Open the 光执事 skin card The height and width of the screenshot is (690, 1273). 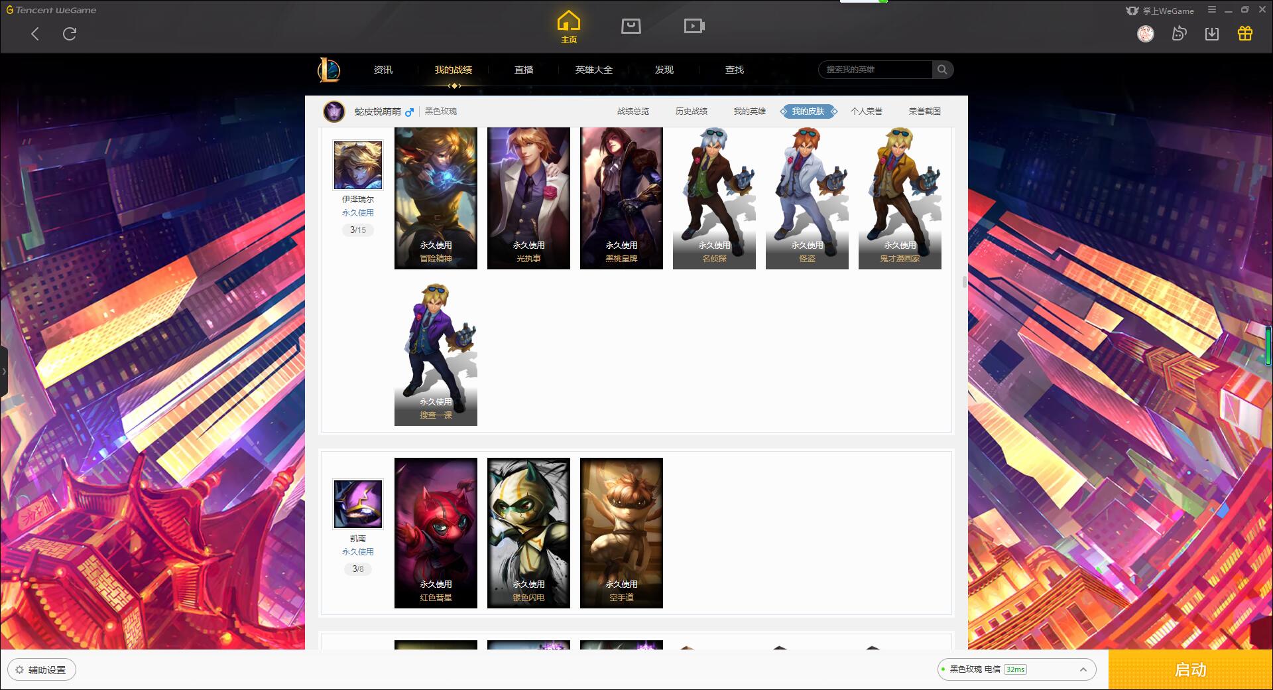coord(528,198)
